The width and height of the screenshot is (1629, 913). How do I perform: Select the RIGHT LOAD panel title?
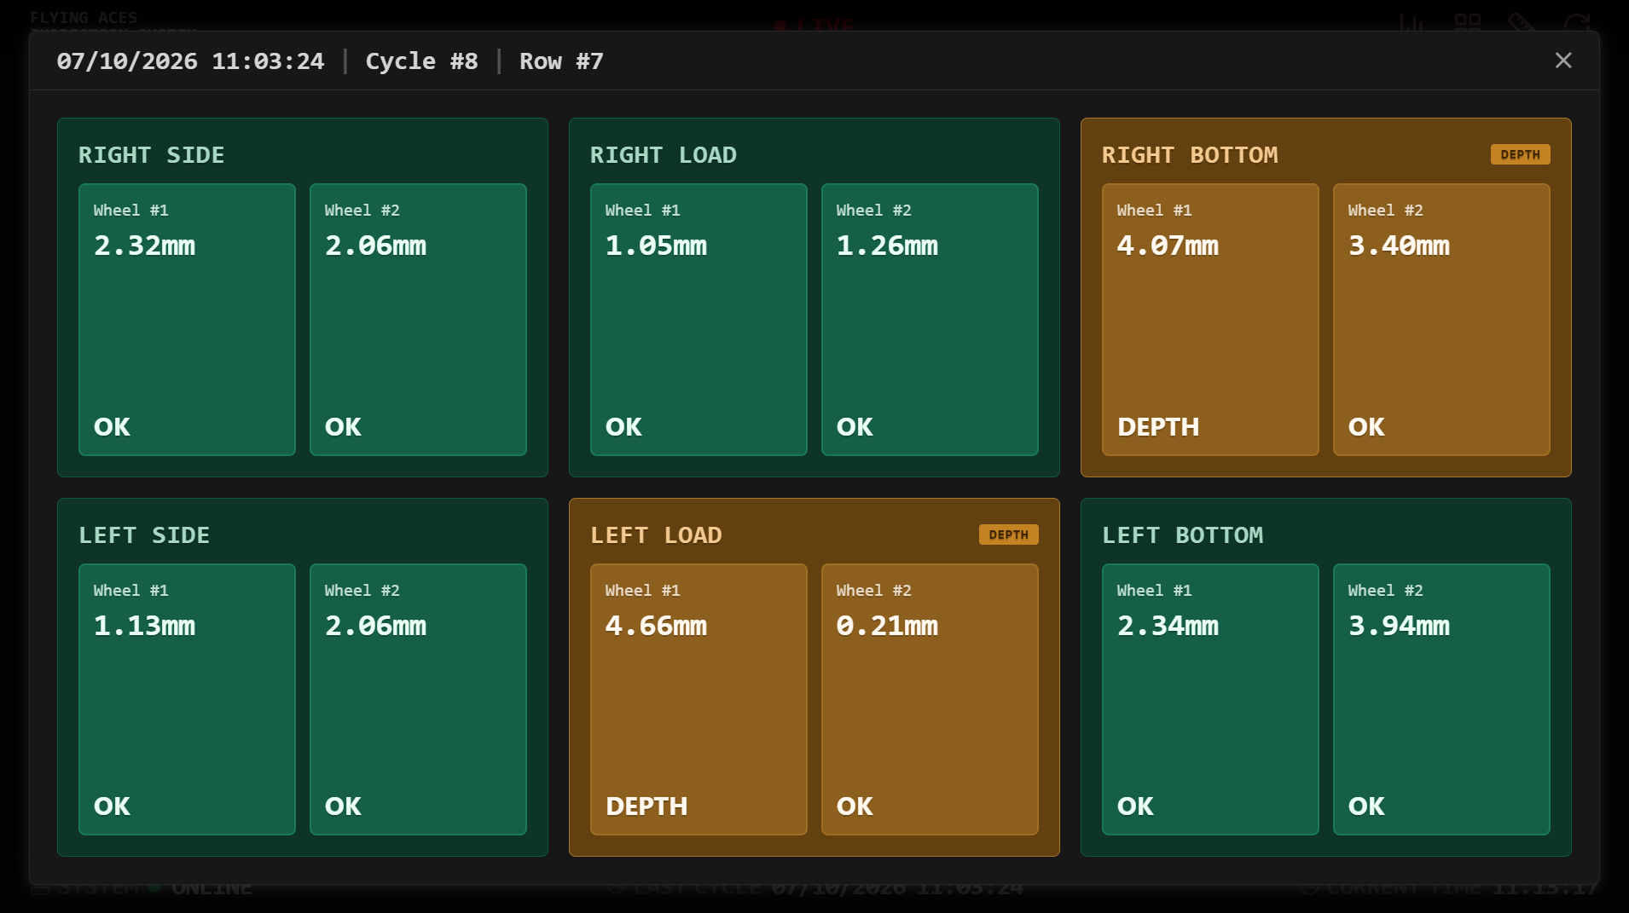[664, 155]
